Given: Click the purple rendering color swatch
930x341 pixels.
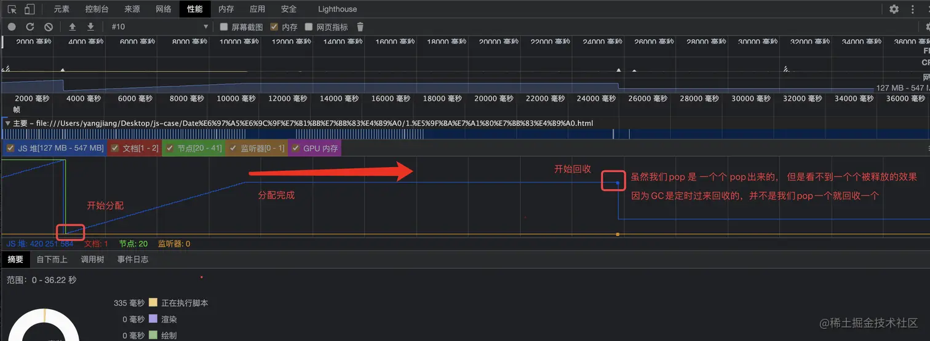Looking at the screenshot, I should point(154,319).
